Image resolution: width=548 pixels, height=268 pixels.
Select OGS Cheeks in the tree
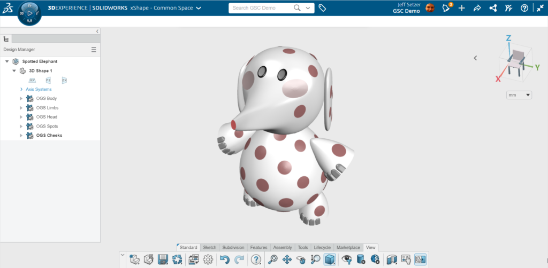(49, 135)
